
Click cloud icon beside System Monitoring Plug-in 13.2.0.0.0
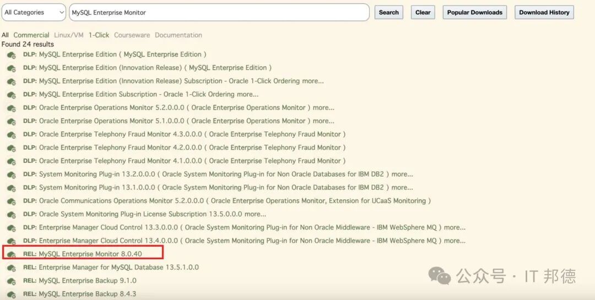[x=12, y=175]
